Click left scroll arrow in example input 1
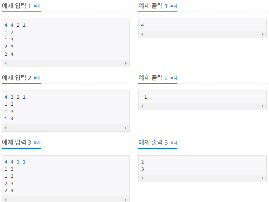The height and width of the screenshot is (202, 269). coord(5,63)
